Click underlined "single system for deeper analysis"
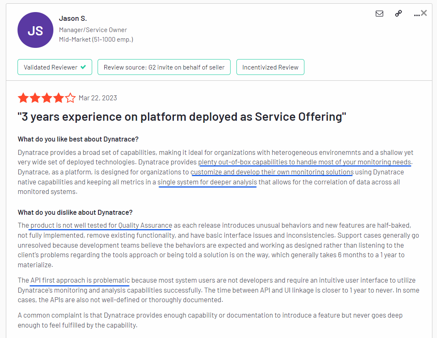Screen dimensions: 437x338 pos(207,182)
